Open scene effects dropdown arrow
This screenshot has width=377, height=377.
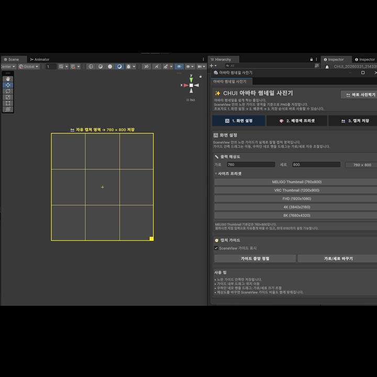(171, 66)
